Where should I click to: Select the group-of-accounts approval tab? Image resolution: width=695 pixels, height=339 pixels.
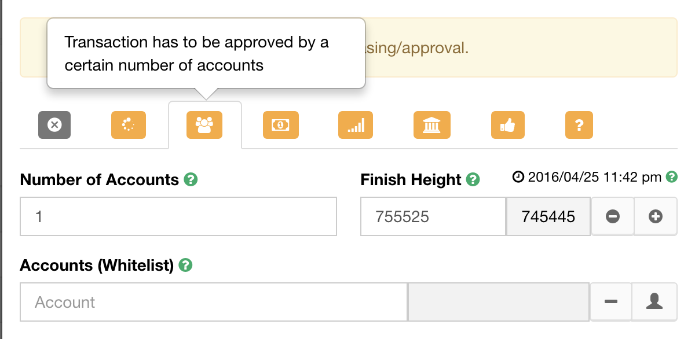coord(204,124)
